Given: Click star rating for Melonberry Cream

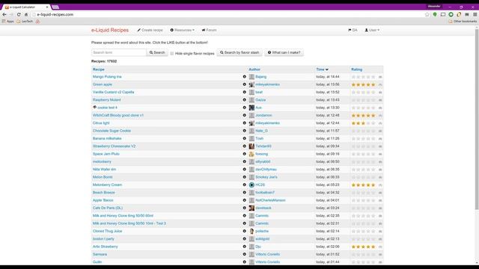Looking at the screenshot, I should [x=363, y=185].
